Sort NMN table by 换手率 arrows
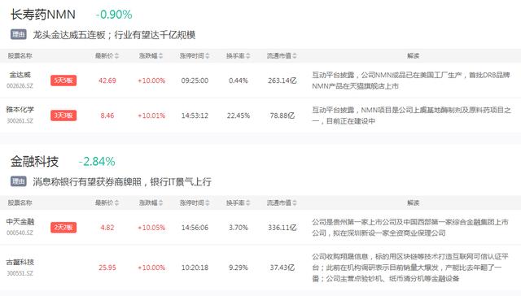Image resolution: width=521 pixels, height=296 pixels. point(247,56)
